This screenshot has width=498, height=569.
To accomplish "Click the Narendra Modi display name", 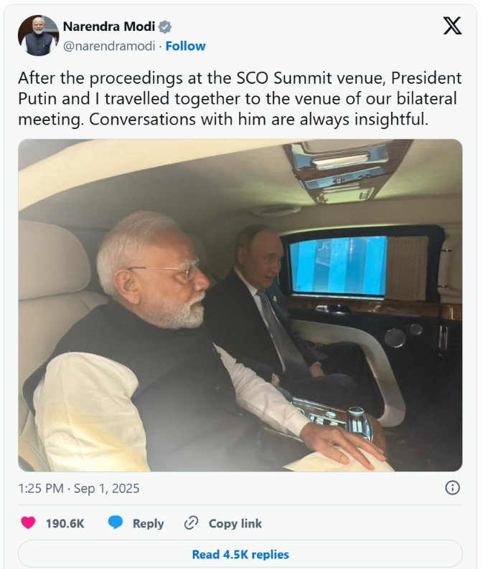I will pos(109,27).
